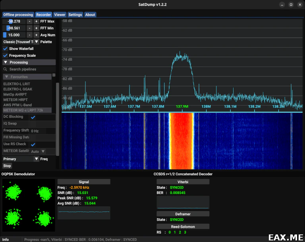The image size is (305, 242).
Task: Adjust the Avg Num slider field
Action: coord(14,35)
